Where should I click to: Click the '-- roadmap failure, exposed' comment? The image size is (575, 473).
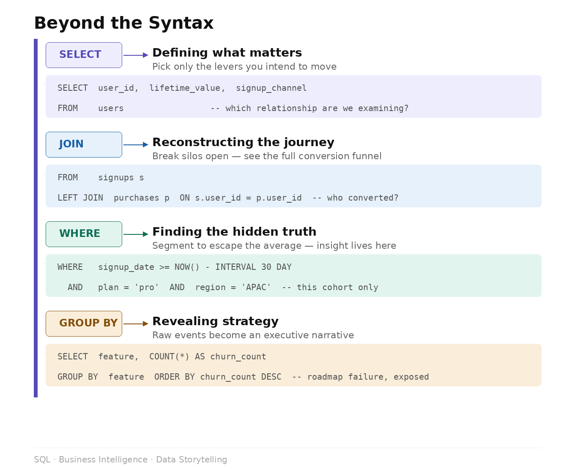360,377
